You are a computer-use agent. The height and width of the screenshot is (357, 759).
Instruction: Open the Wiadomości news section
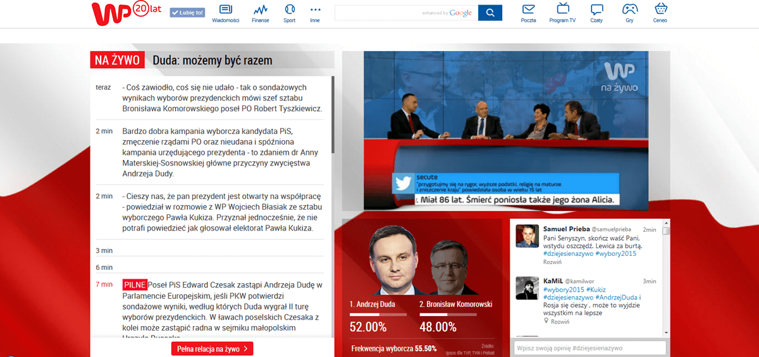(x=226, y=14)
